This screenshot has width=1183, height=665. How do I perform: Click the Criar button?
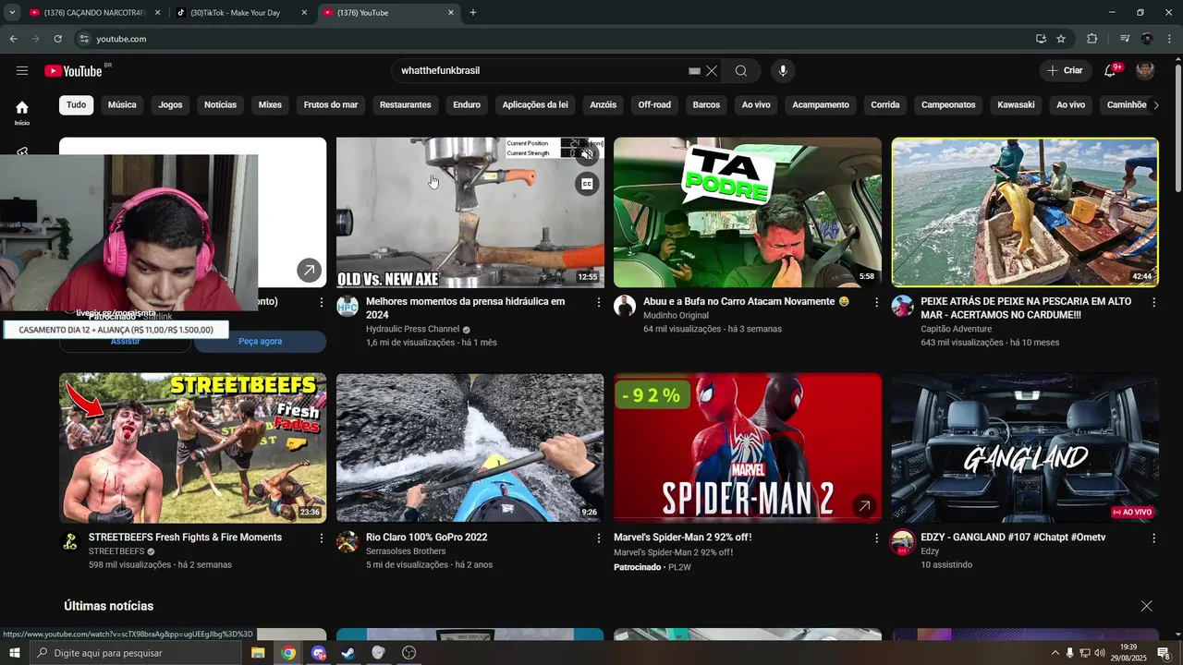(x=1065, y=71)
